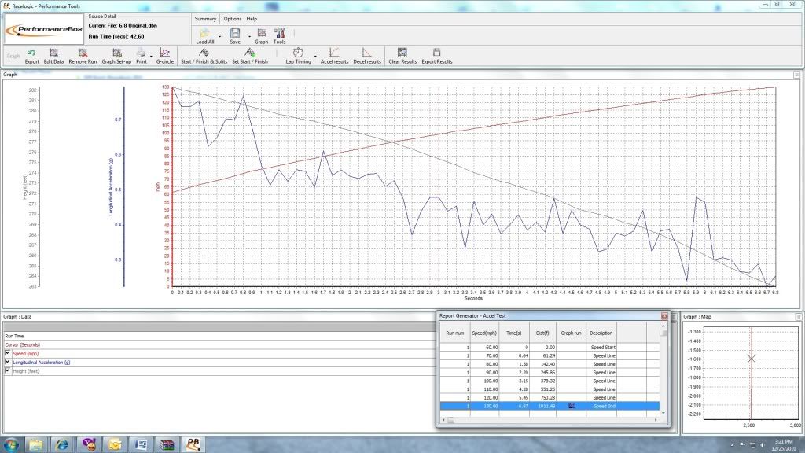Show Decel results
Screen dimensions: 805x453
pyautogui.click(x=366, y=53)
